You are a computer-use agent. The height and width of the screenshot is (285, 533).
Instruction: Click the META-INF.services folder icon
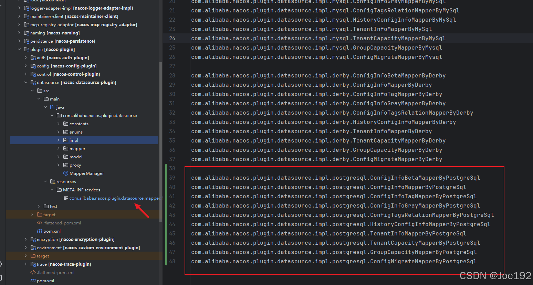tap(59, 190)
